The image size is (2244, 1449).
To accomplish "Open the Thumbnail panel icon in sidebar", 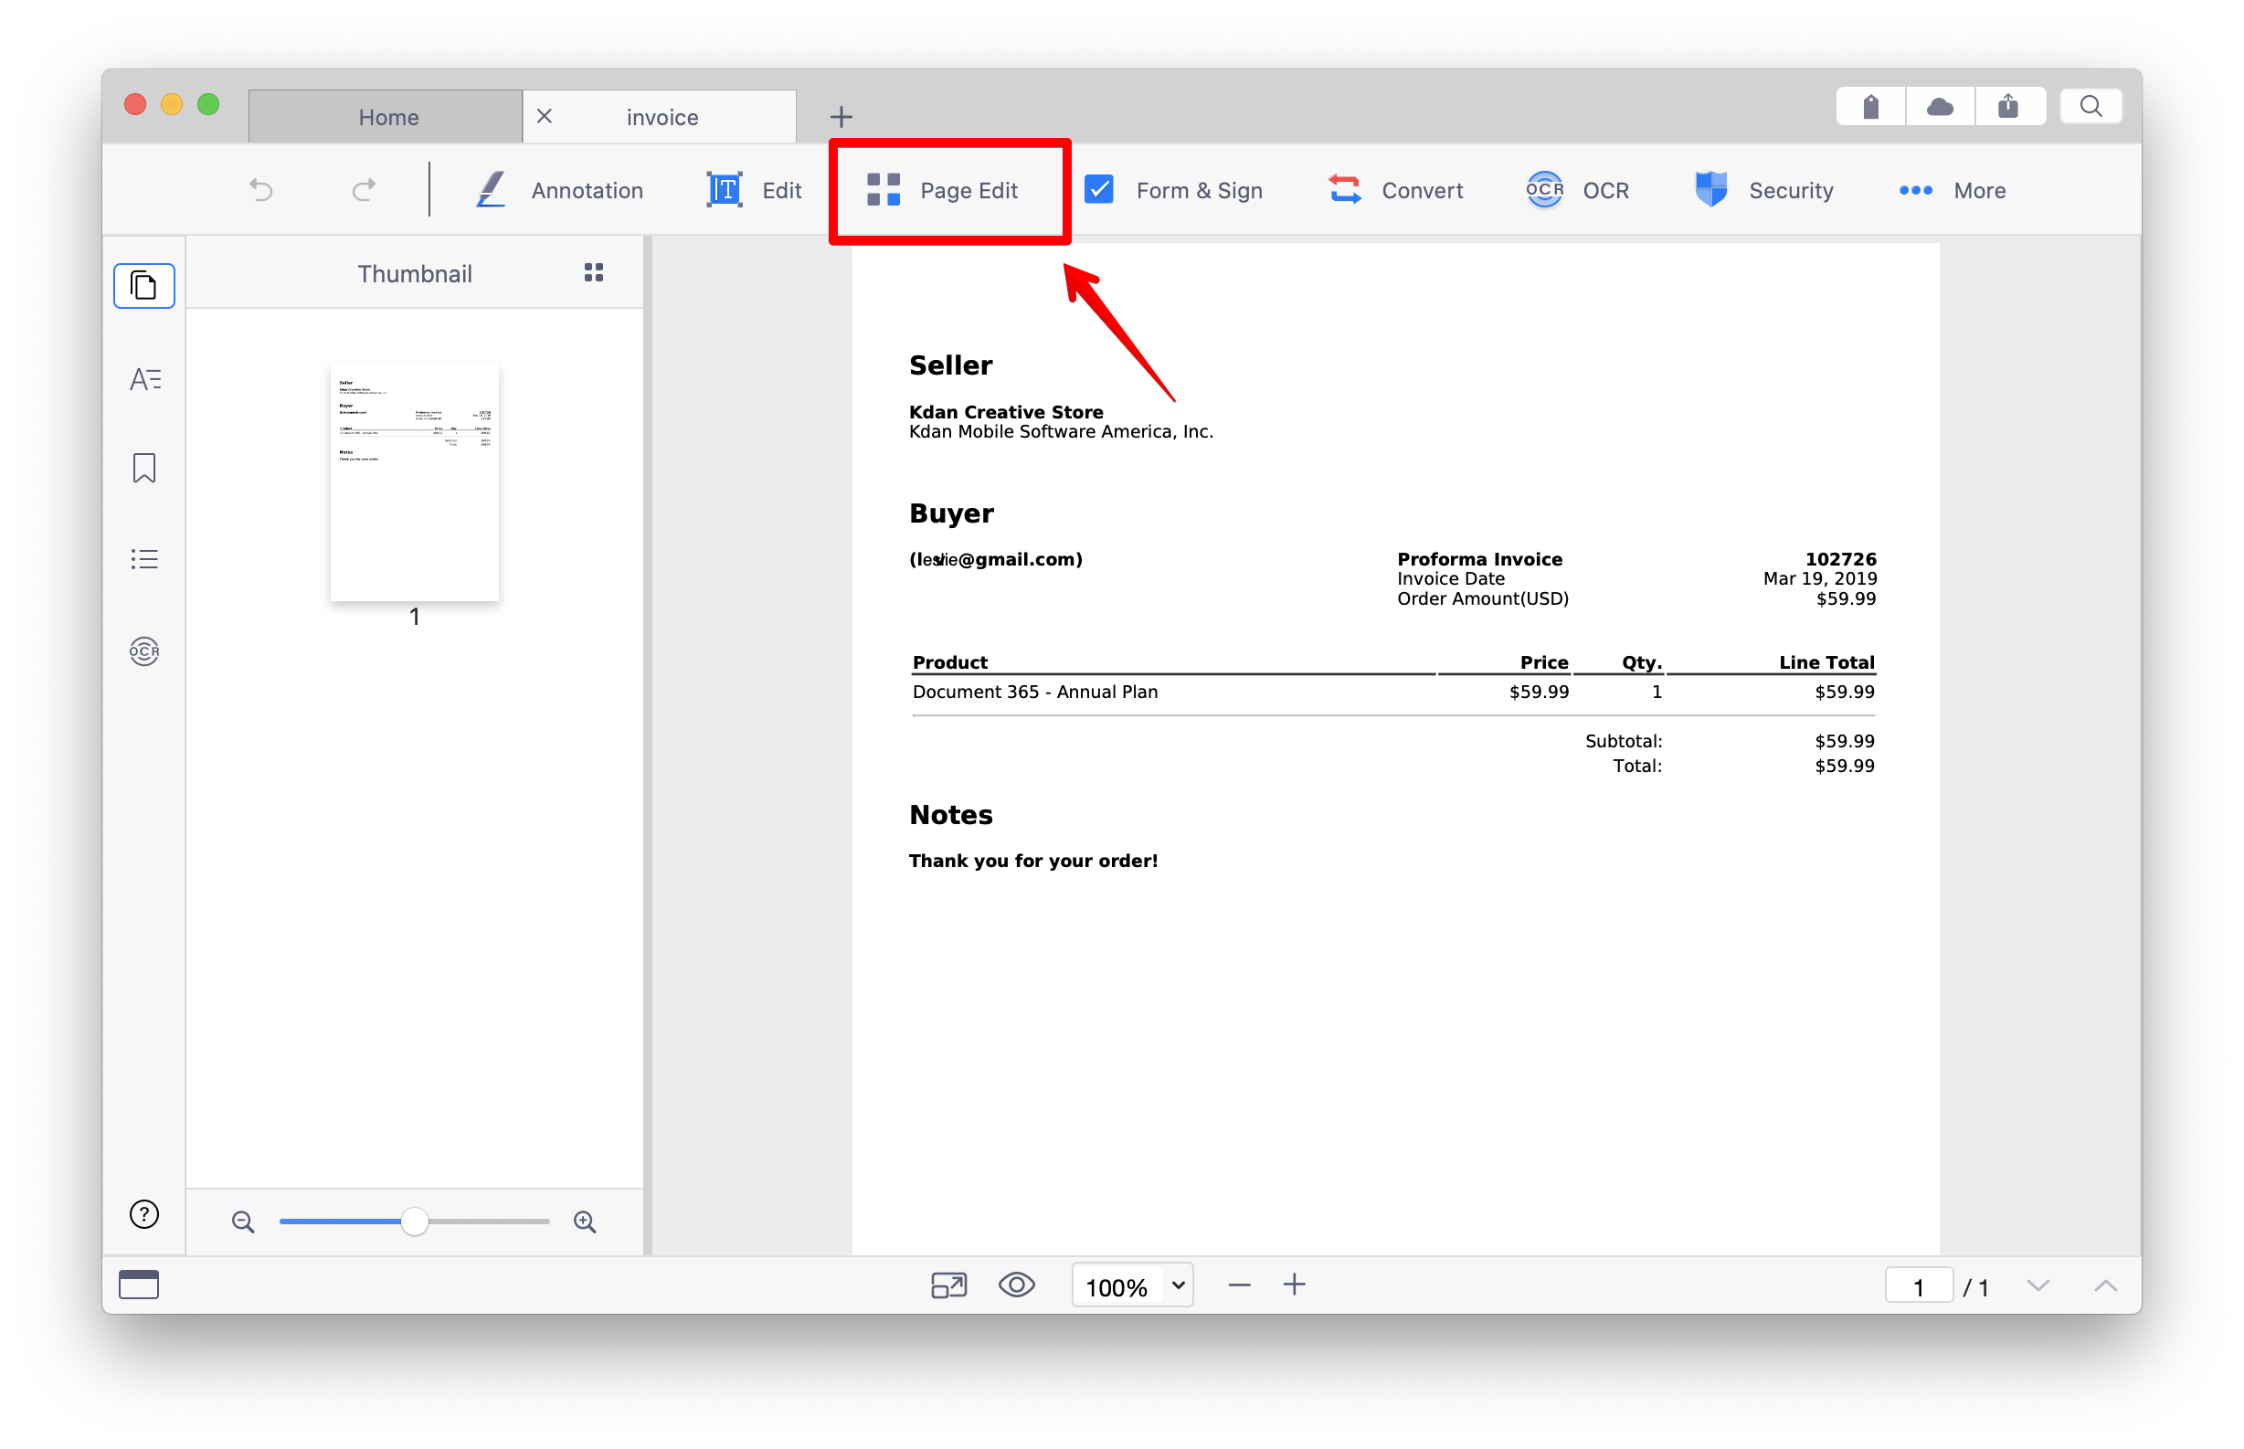I will click(x=144, y=285).
